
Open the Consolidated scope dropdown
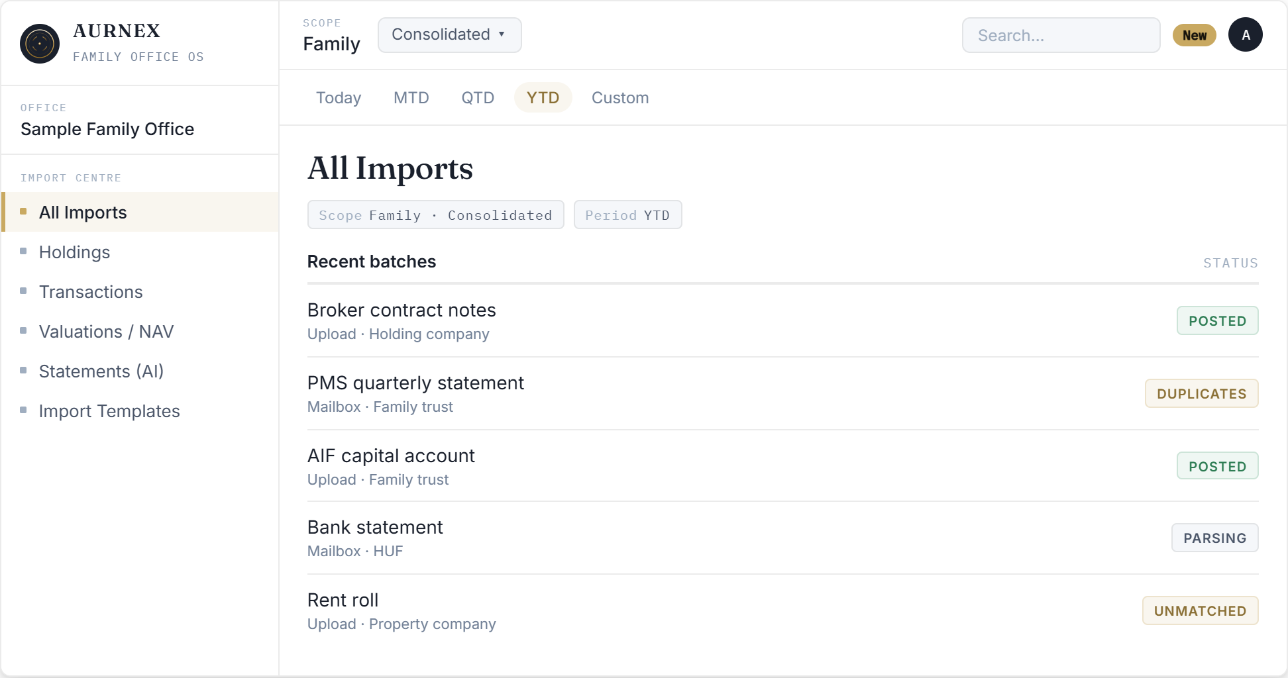click(450, 34)
